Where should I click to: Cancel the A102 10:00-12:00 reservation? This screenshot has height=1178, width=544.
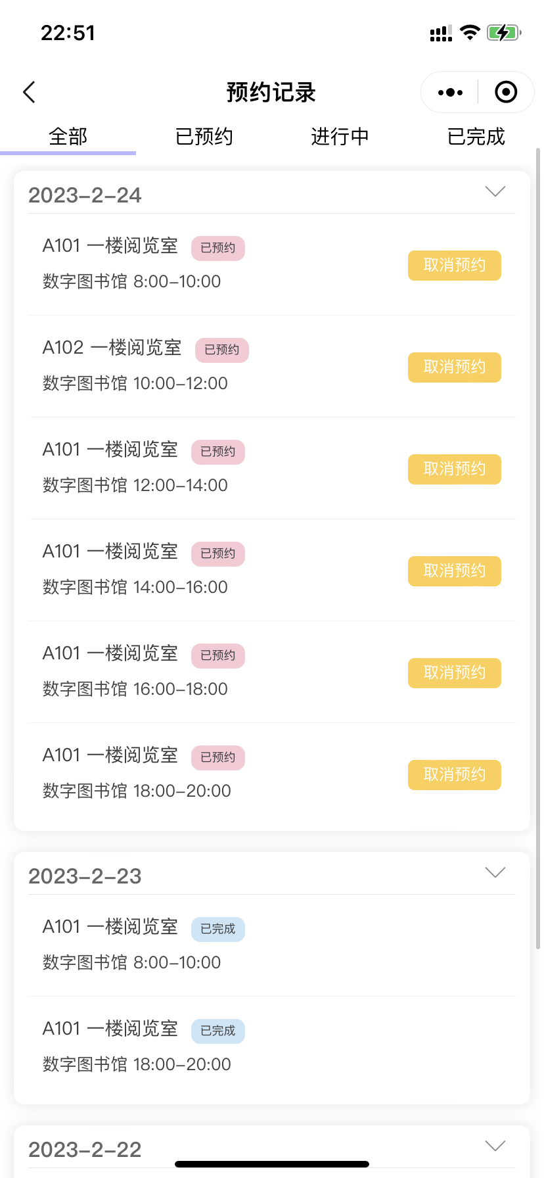coord(454,367)
